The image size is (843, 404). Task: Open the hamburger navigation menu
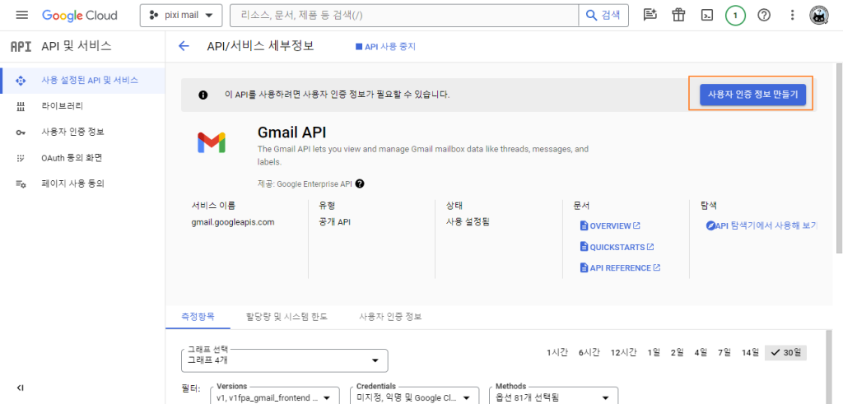pyautogui.click(x=22, y=16)
